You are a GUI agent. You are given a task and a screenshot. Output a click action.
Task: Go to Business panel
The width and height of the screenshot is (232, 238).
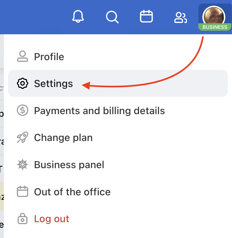point(69,165)
